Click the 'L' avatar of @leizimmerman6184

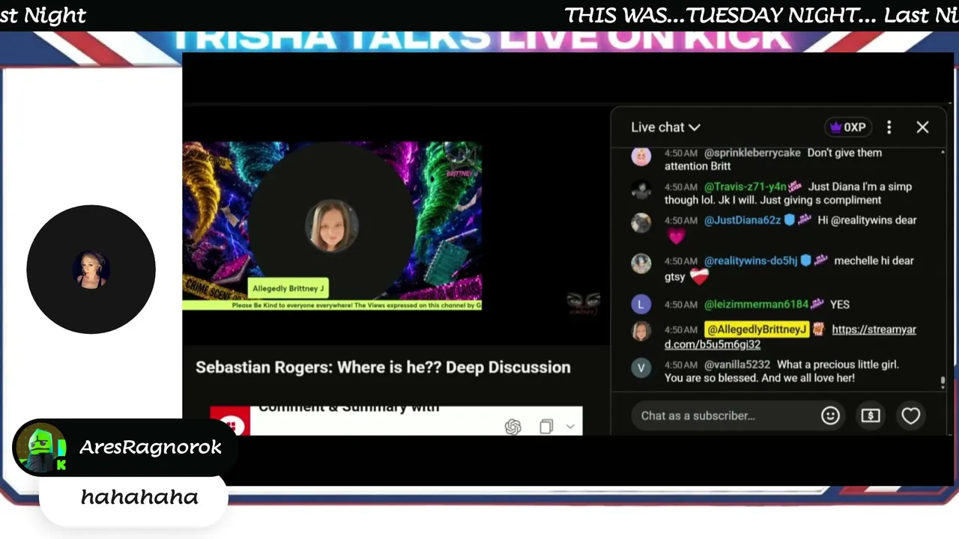point(641,305)
